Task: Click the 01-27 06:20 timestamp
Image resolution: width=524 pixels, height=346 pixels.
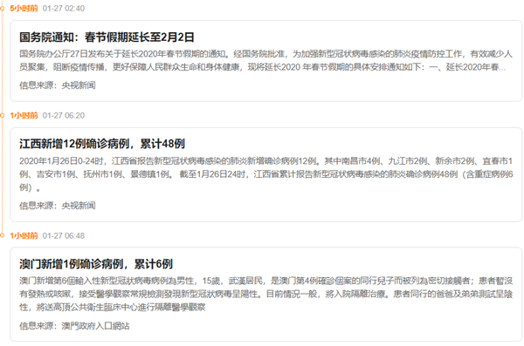Action: pos(64,115)
